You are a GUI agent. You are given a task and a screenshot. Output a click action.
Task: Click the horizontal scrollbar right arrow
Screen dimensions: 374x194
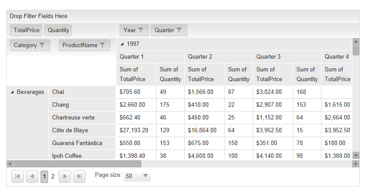click(356, 164)
